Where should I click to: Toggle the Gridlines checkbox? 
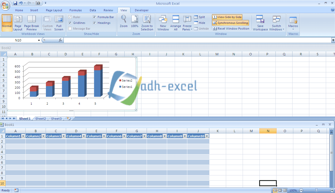coord(70,23)
